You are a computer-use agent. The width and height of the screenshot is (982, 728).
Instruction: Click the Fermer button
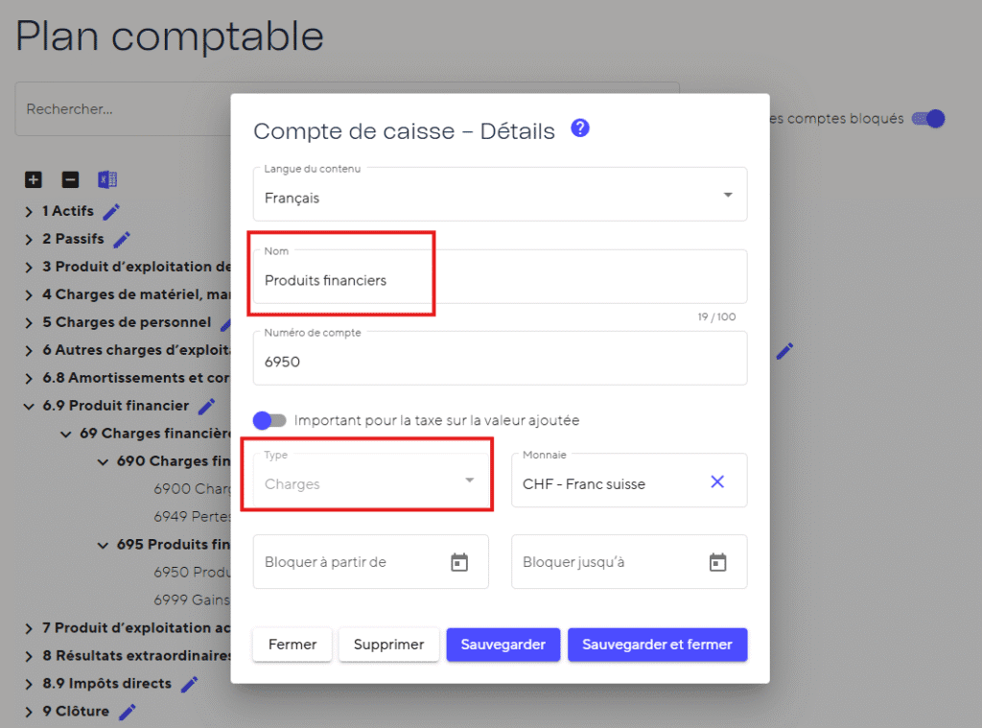coord(292,645)
